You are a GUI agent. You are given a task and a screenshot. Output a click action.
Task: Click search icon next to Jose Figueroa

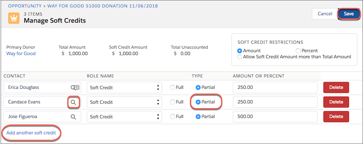[73, 117]
